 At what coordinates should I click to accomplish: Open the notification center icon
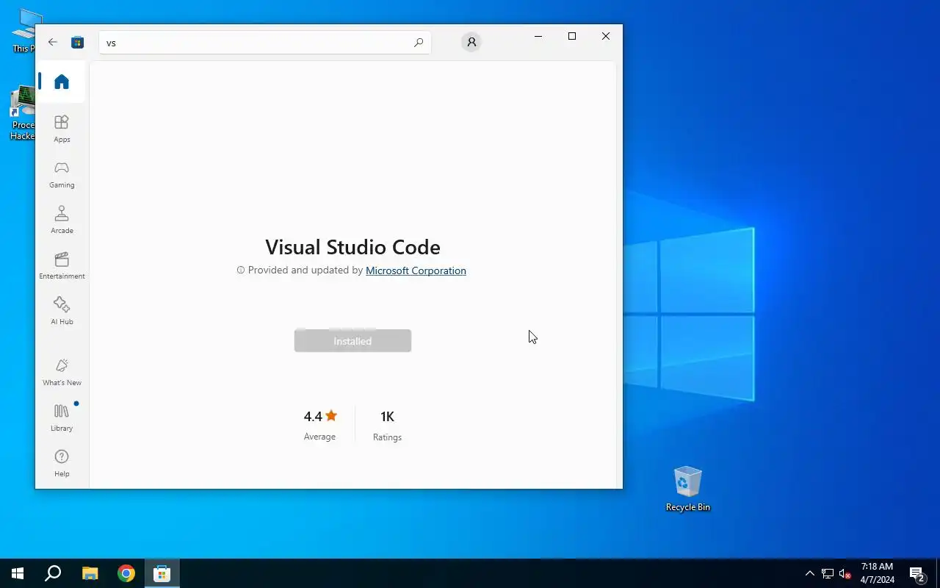click(x=916, y=573)
